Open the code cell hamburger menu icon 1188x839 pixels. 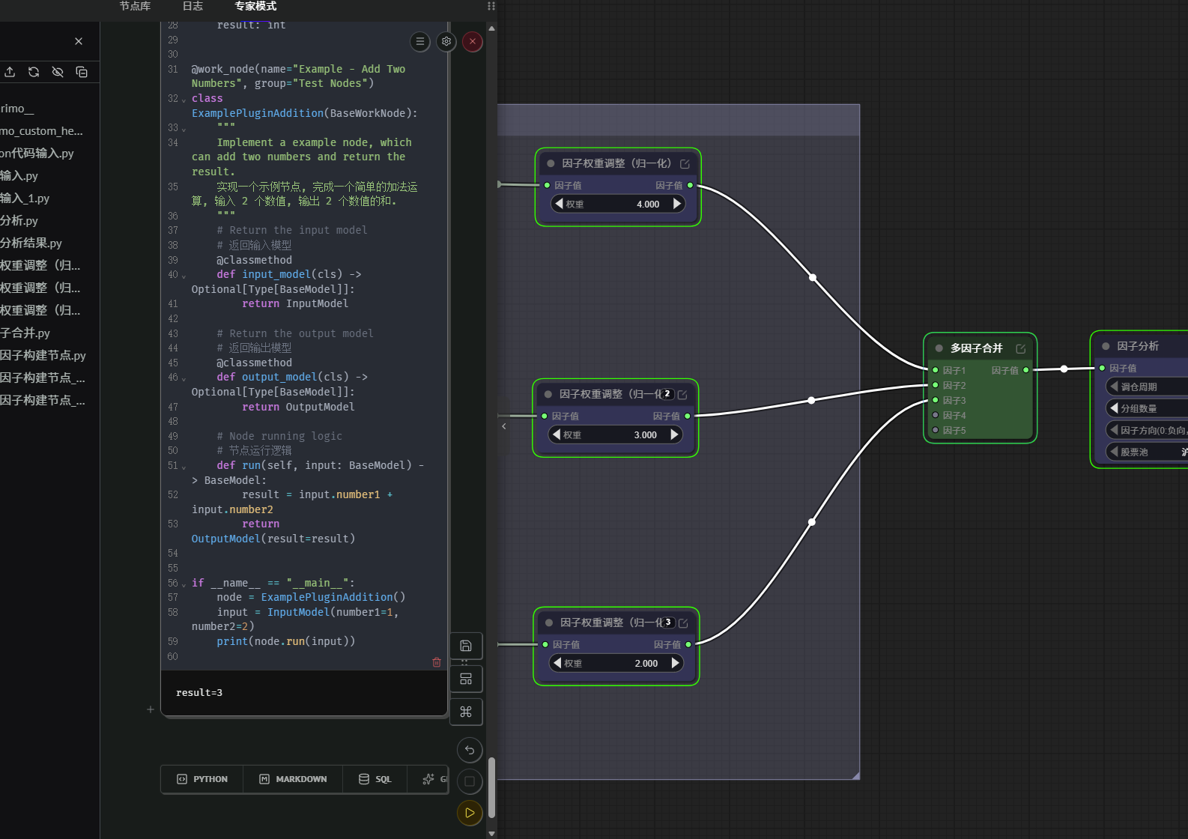(420, 42)
